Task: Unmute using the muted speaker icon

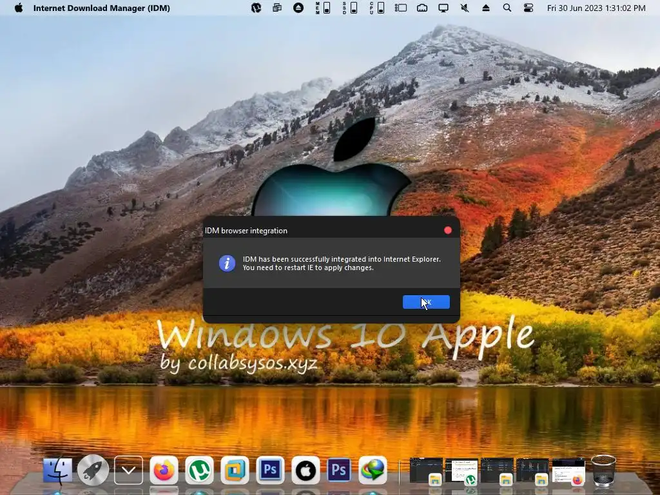Action: click(x=465, y=8)
